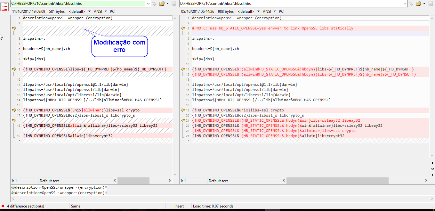435x211 pixels.
Task: Click the current section circle button on right edge
Action: pos(432,169)
